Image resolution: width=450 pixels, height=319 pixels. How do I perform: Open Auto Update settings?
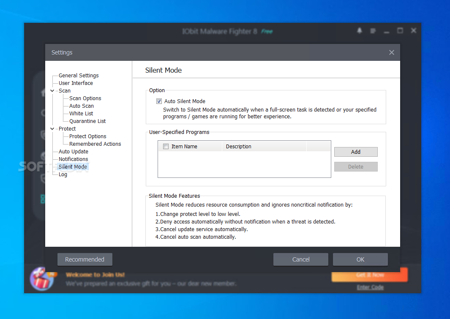point(74,151)
